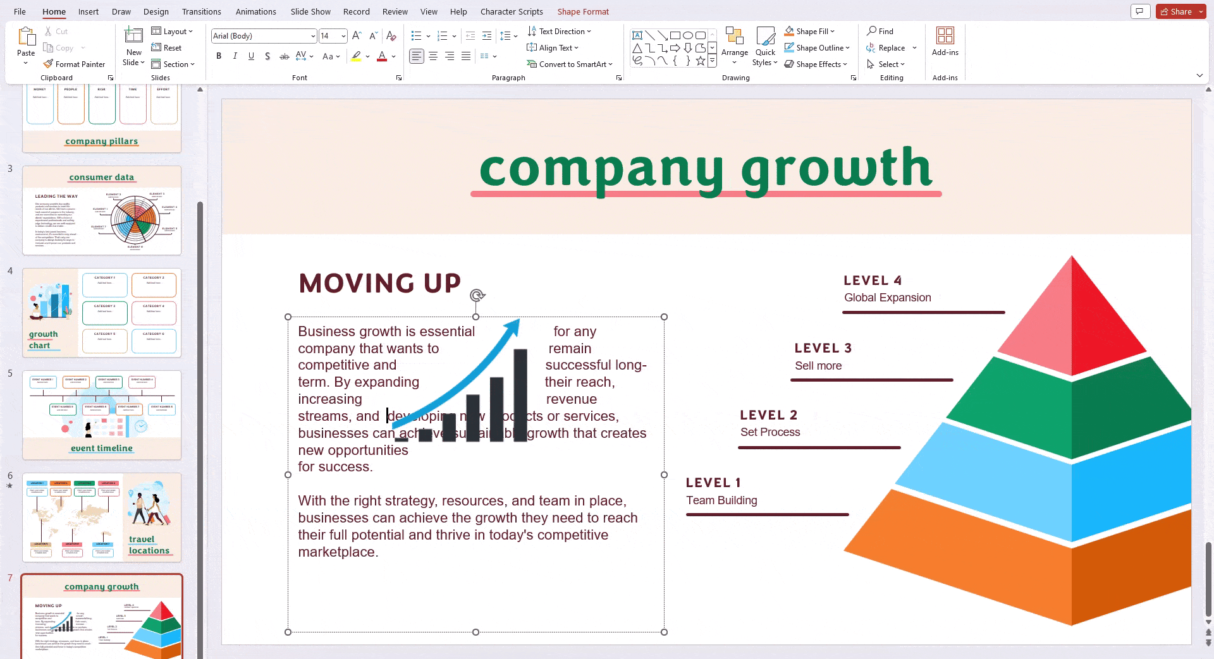Switch to the Transitions tab

[x=201, y=11]
